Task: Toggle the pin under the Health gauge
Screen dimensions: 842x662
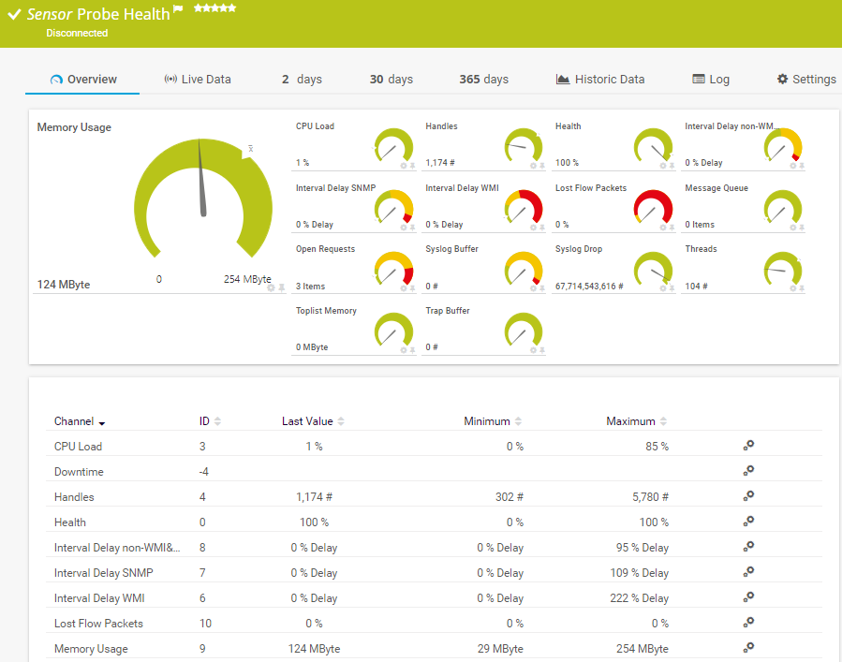Action: click(x=673, y=165)
